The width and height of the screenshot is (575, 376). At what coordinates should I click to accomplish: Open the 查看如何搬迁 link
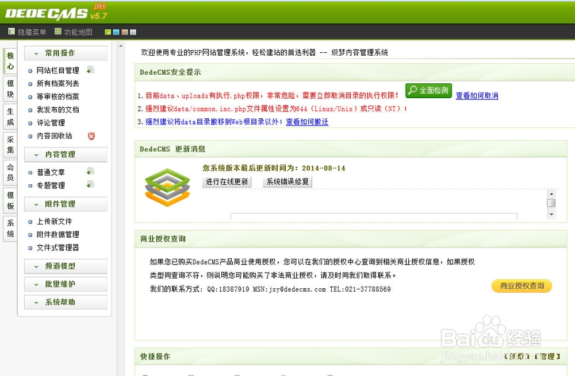click(307, 122)
